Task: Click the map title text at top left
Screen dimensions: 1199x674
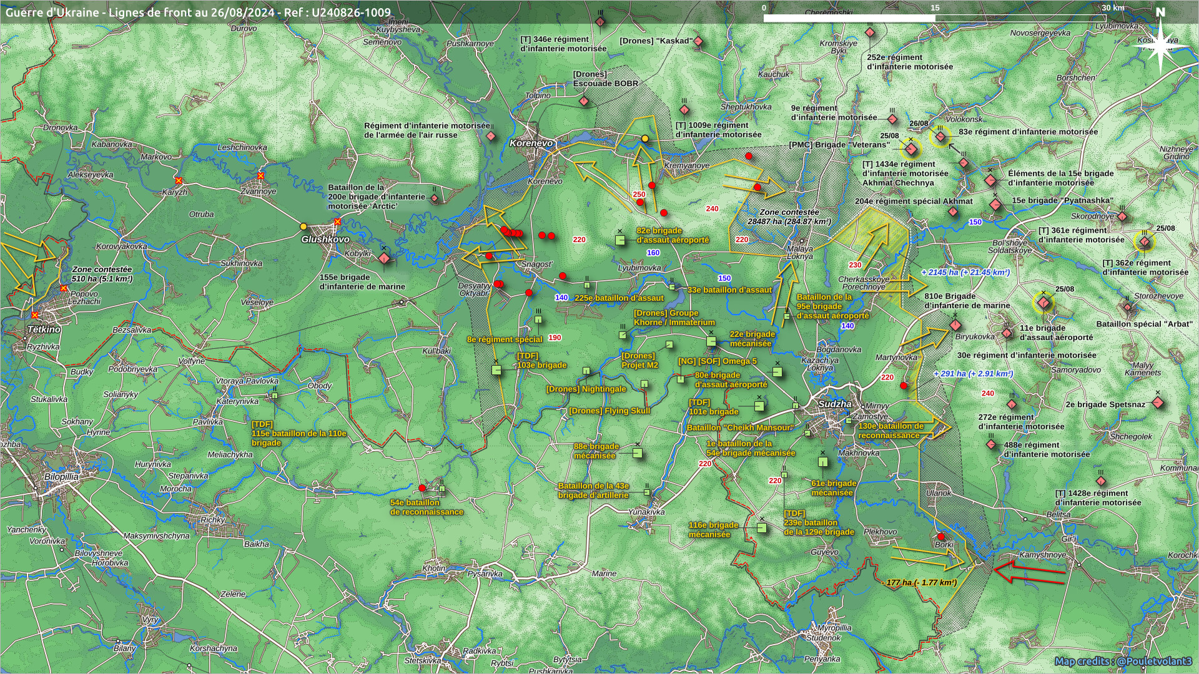Action: [198, 12]
